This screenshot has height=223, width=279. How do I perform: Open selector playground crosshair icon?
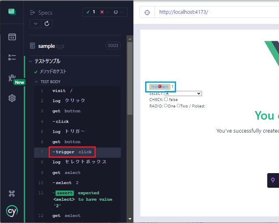pos(147,12)
